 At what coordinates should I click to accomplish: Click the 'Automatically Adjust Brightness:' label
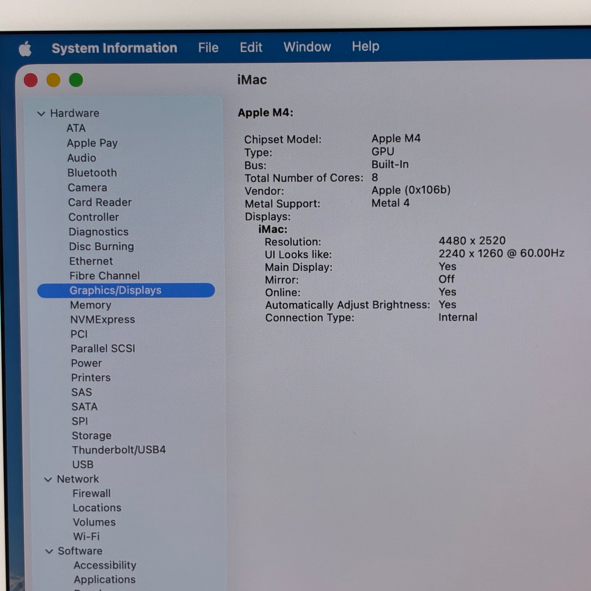coord(348,305)
